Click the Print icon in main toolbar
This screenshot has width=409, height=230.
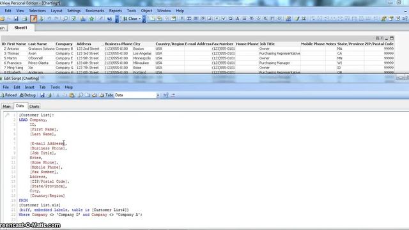click(x=25, y=19)
